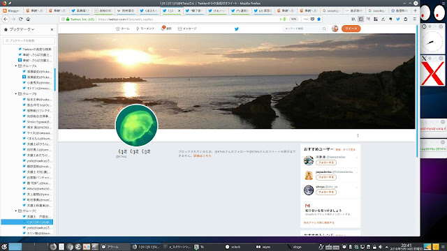The width and height of the screenshot is (447, 251).
Task: Open the profile more-options vertical dots
Action: 358,135
